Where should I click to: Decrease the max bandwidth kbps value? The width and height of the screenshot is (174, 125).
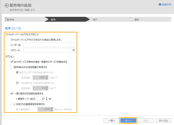tap(52, 110)
